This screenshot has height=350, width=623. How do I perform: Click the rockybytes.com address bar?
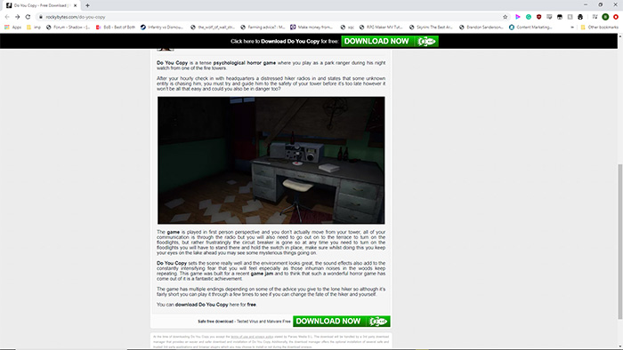tap(271, 17)
